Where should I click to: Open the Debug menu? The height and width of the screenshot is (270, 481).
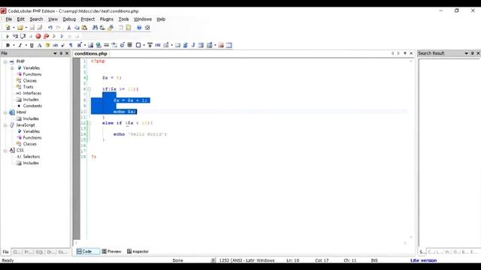69,19
